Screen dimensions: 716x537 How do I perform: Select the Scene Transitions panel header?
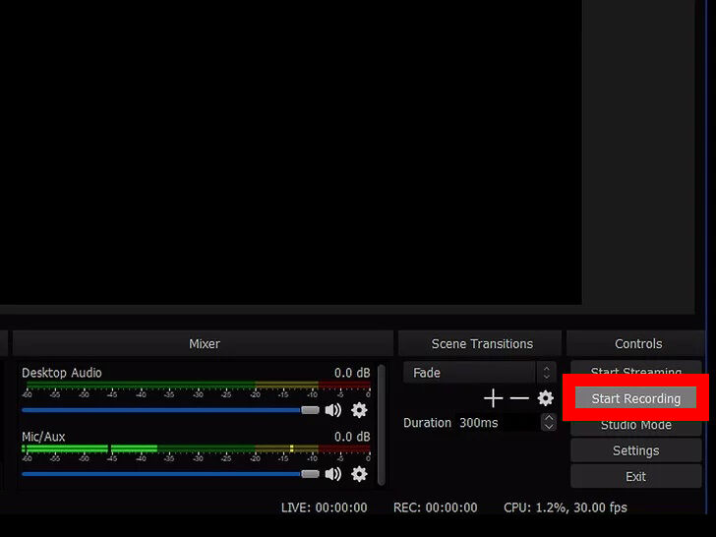[481, 343]
